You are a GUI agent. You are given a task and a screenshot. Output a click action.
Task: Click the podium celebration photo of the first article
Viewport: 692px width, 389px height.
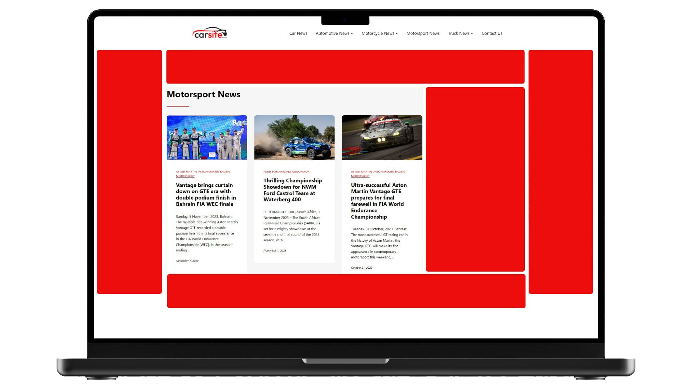point(207,138)
